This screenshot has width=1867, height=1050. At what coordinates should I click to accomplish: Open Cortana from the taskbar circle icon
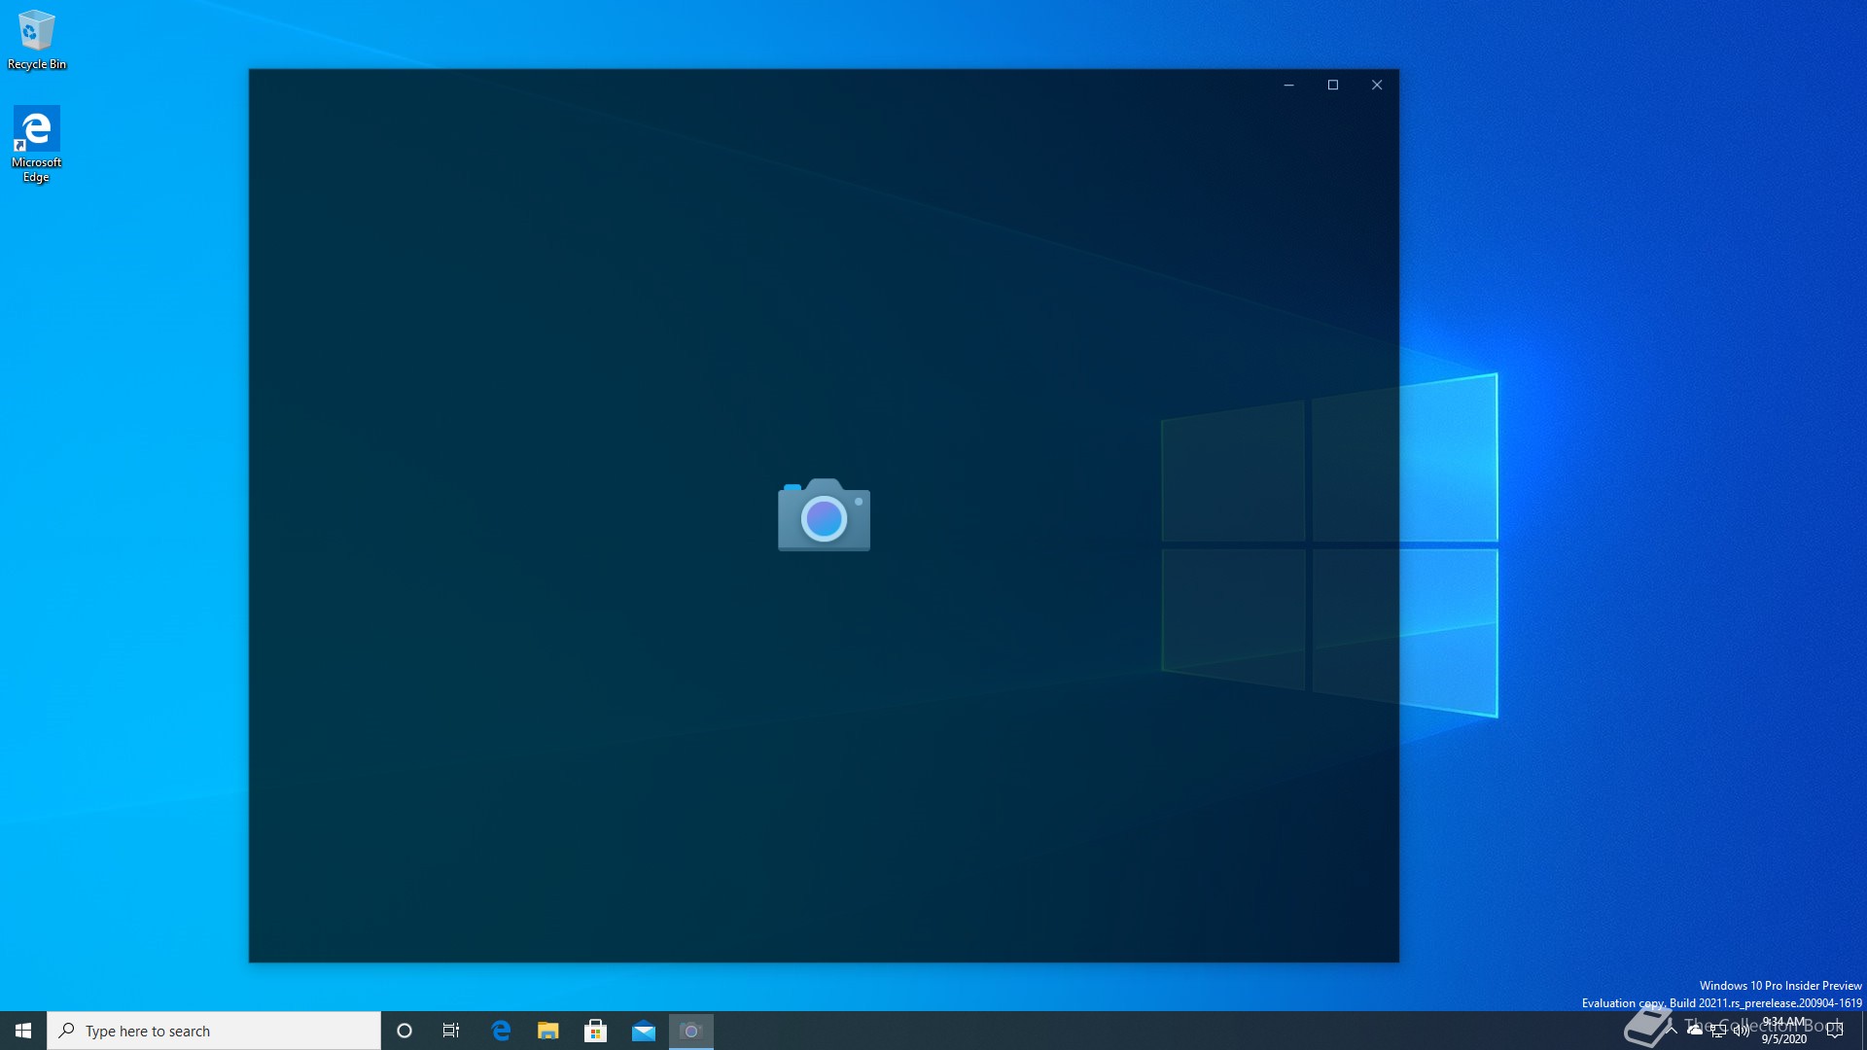pyautogui.click(x=405, y=1031)
